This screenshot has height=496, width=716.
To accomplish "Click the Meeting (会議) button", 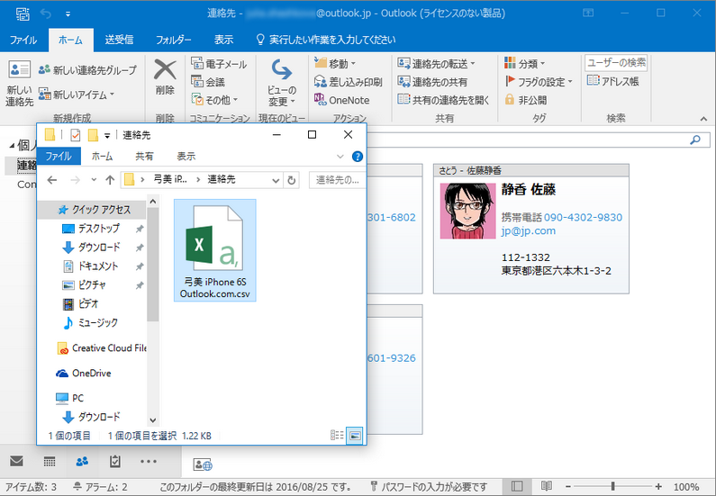I will coord(208,82).
